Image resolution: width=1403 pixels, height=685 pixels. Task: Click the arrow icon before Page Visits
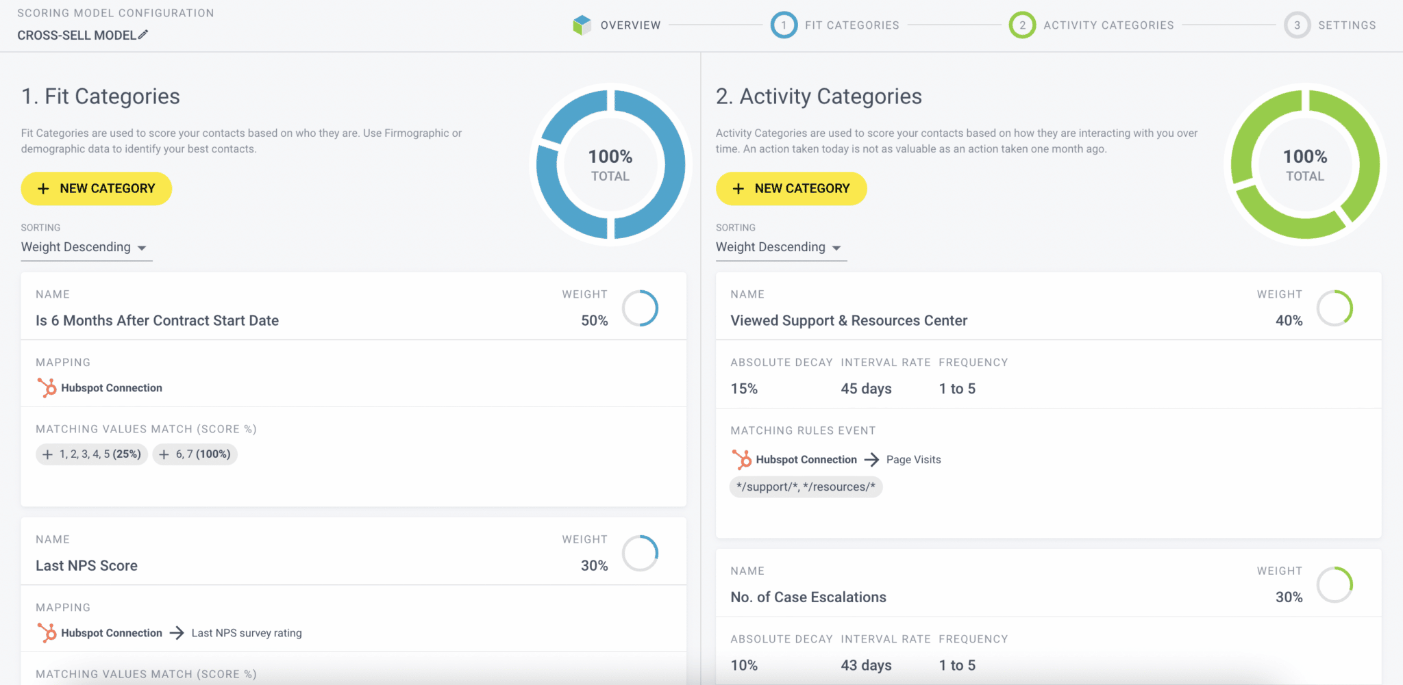click(871, 460)
